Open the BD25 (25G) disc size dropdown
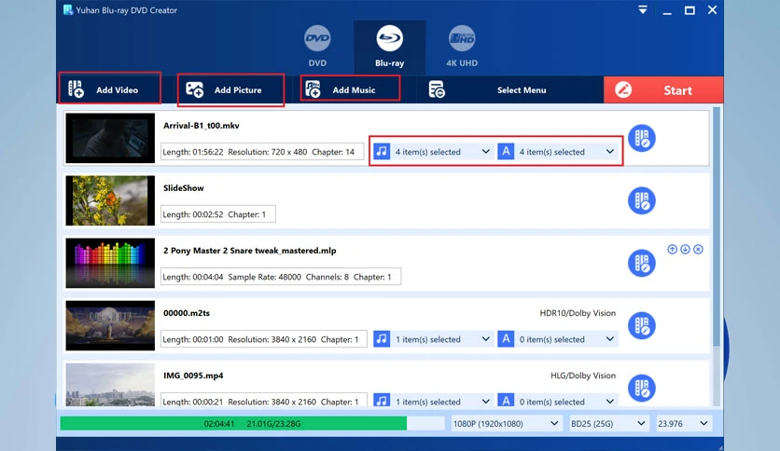This screenshot has height=451, width=780. click(608, 424)
